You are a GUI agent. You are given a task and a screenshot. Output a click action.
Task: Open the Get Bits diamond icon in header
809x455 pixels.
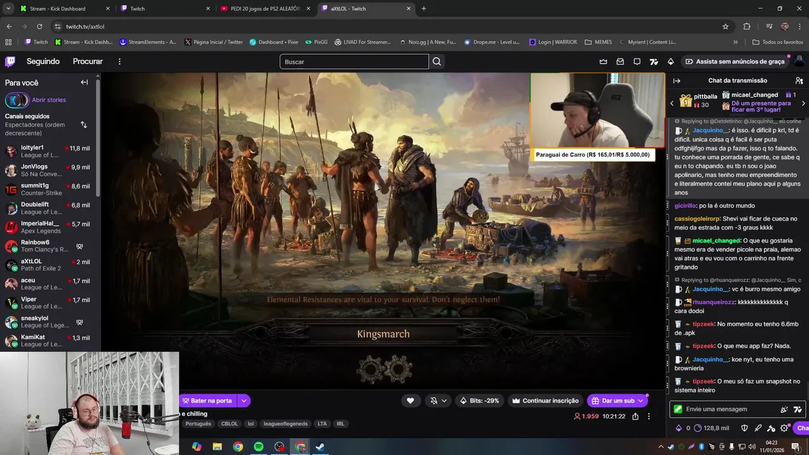pos(671,61)
